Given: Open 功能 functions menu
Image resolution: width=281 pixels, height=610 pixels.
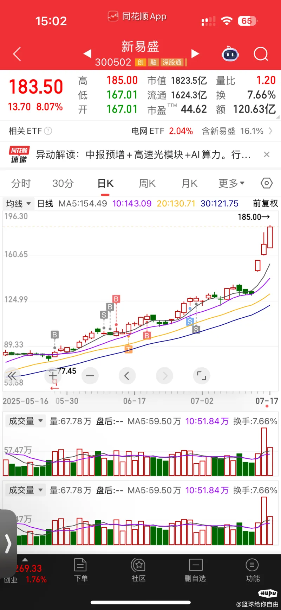Looking at the screenshot, I should click(x=253, y=570).
